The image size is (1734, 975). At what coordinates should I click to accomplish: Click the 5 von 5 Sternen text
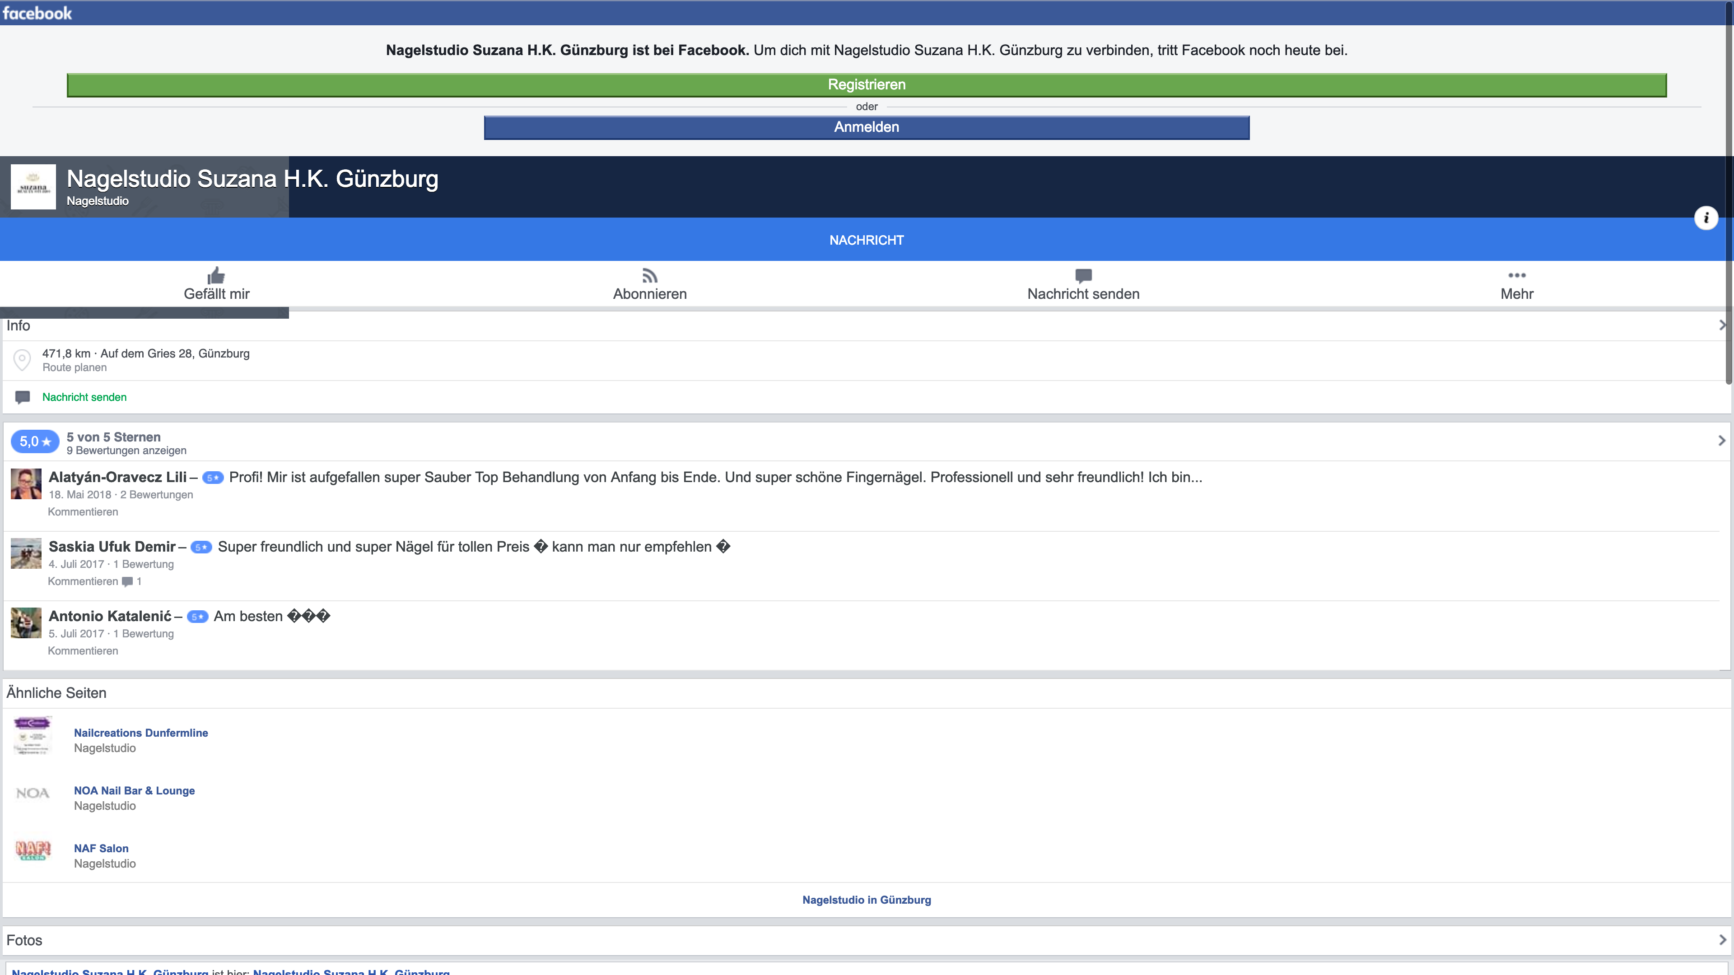(x=114, y=436)
